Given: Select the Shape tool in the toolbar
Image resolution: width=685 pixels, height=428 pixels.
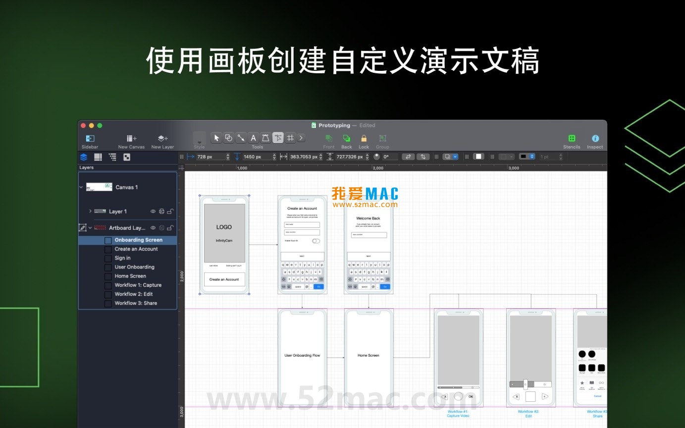Looking at the screenshot, I should [228, 138].
